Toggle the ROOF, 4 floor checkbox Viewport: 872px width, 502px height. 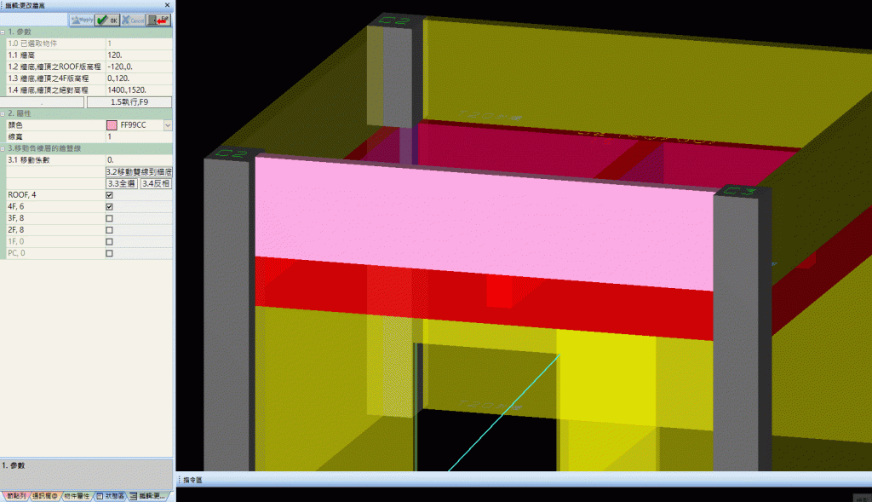click(x=110, y=195)
